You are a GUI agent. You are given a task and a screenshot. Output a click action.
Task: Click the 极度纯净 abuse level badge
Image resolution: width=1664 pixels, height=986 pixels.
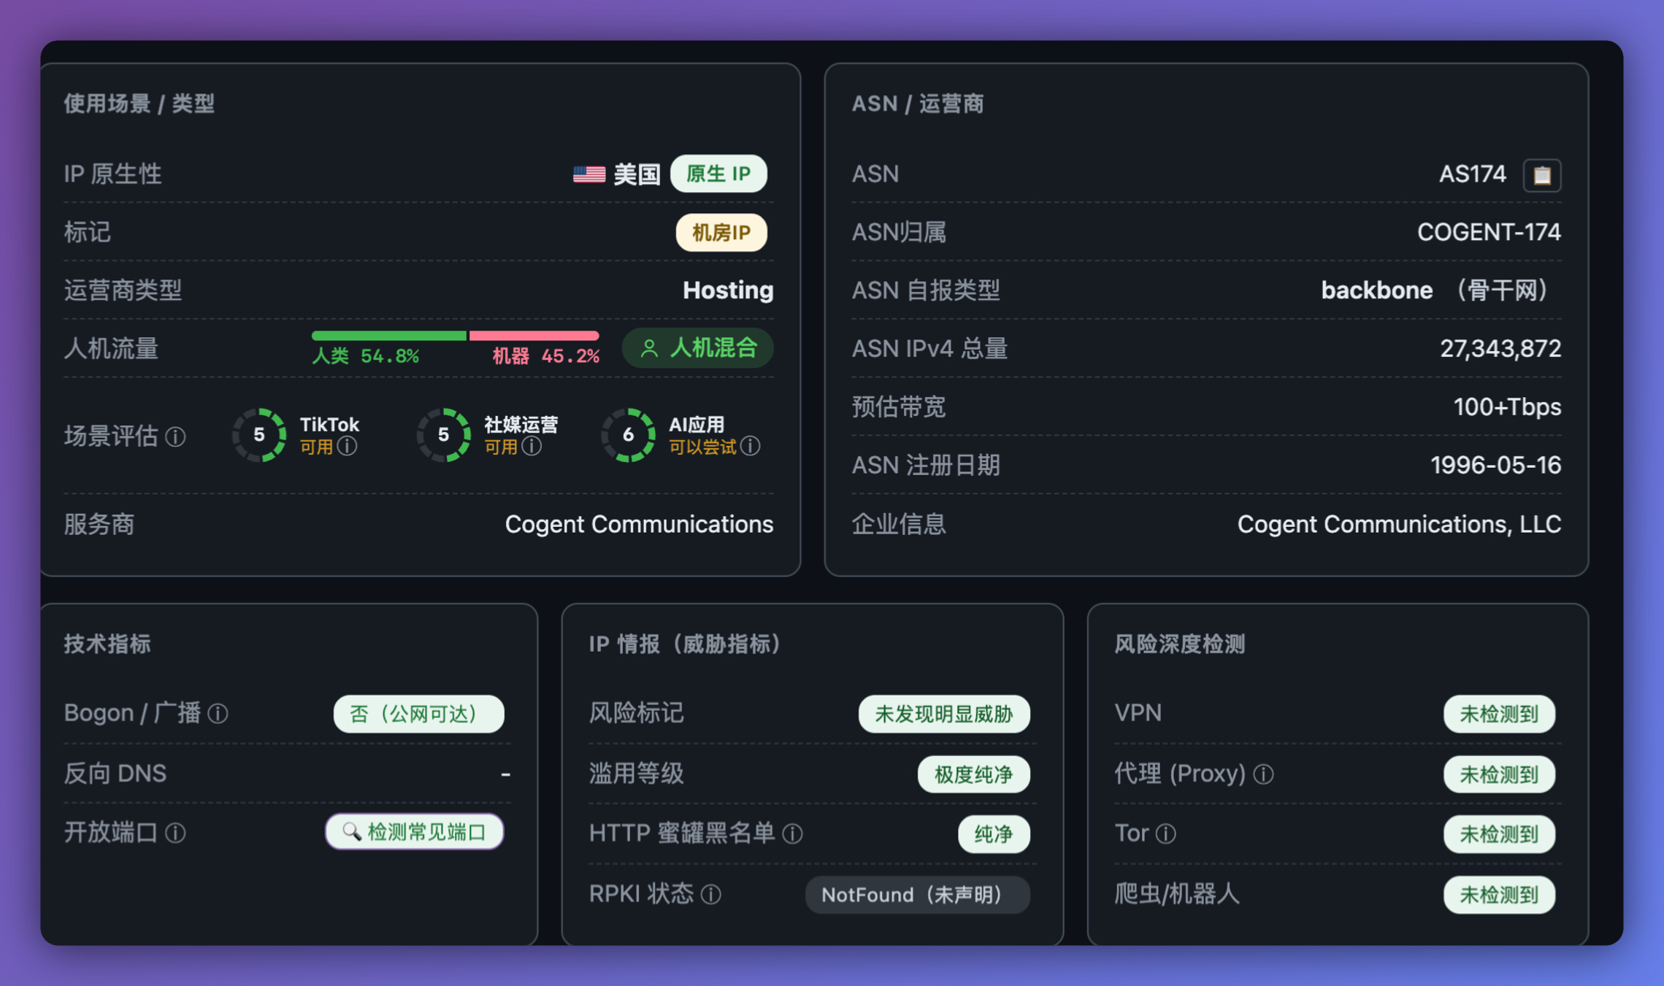[x=974, y=774]
